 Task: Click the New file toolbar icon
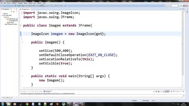pyautogui.click(x=2, y=6)
